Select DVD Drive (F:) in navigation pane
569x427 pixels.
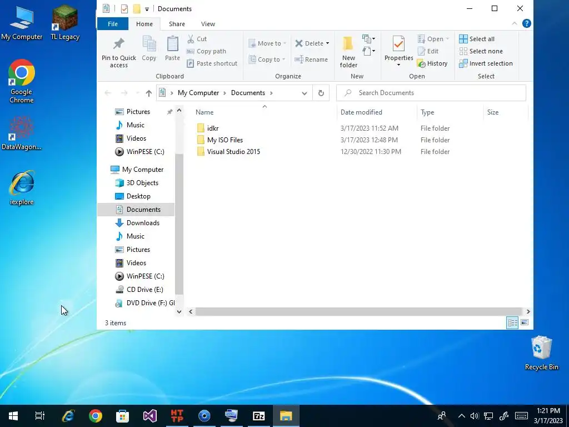point(145,303)
